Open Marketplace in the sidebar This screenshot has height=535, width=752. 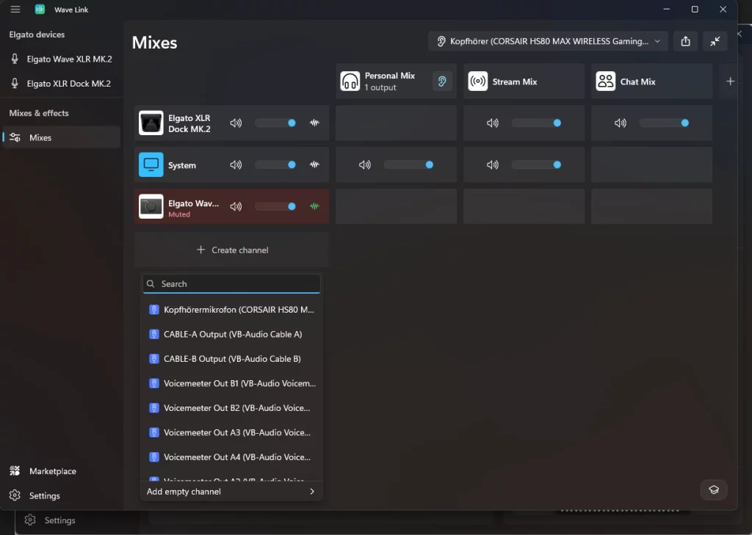(x=52, y=471)
